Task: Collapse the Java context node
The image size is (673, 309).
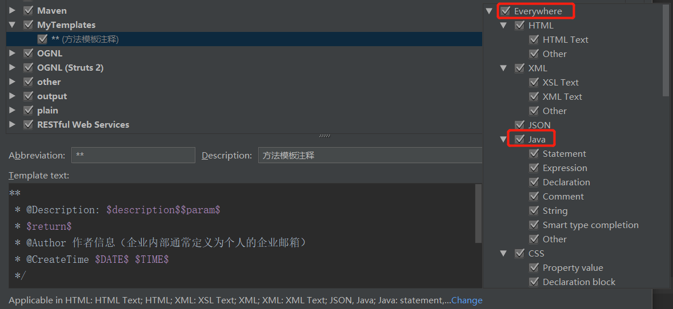Action: click(x=503, y=139)
